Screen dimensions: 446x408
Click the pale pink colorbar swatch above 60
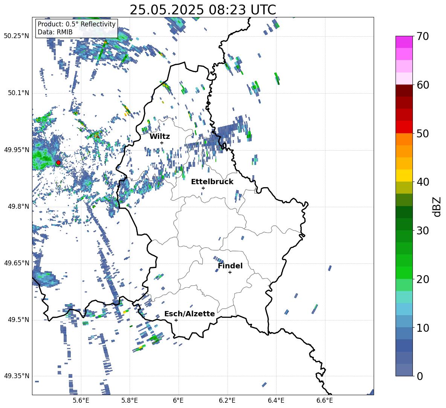click(x=404, y=79)
